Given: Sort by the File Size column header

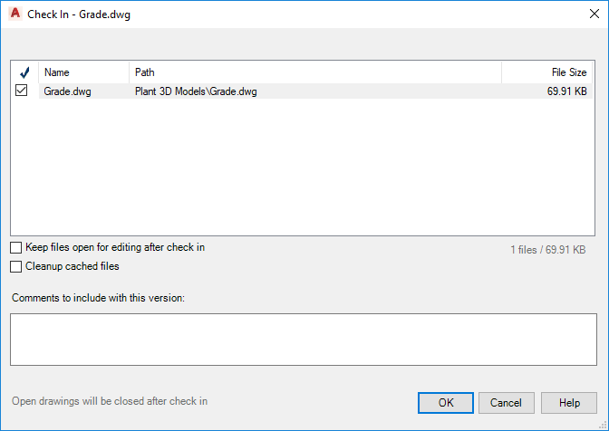Looking at the screenshot, I should (x=547, y=72).
